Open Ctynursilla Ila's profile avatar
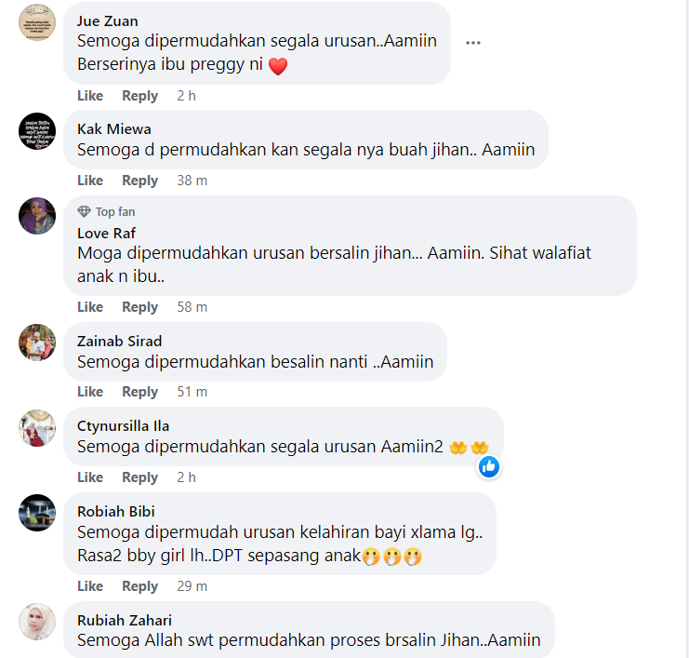Image resolution: width=689 pixels, height=658 pixels. (37, 428)
